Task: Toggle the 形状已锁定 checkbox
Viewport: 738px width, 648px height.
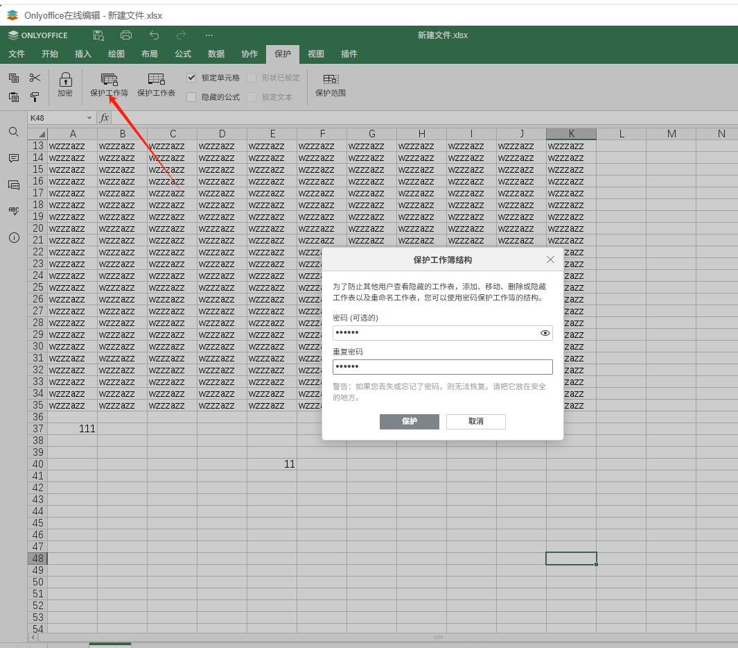Action: click(x=252, y=78)
